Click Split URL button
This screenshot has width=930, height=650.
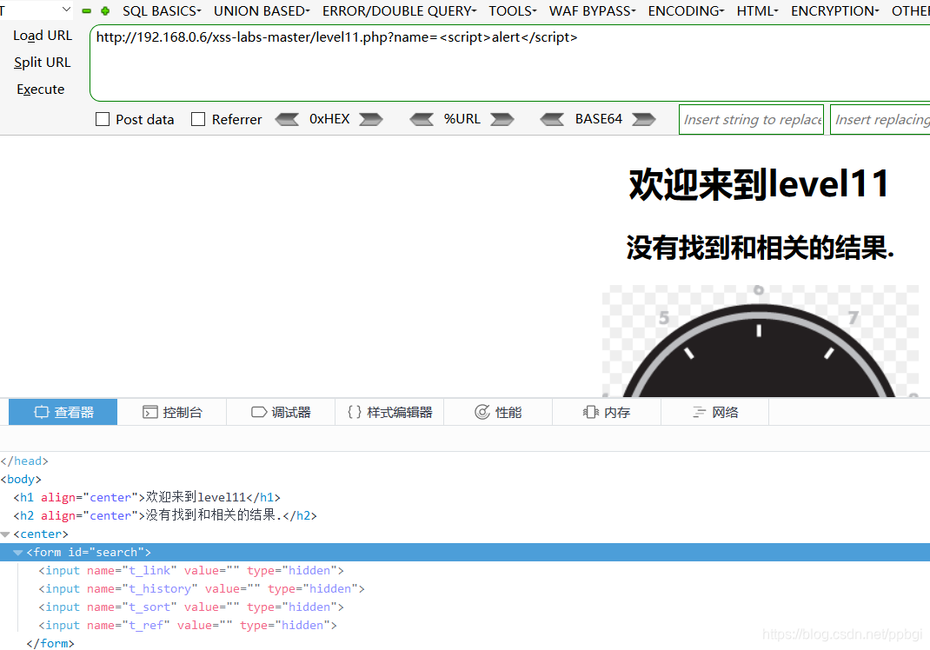coord(42,63)
